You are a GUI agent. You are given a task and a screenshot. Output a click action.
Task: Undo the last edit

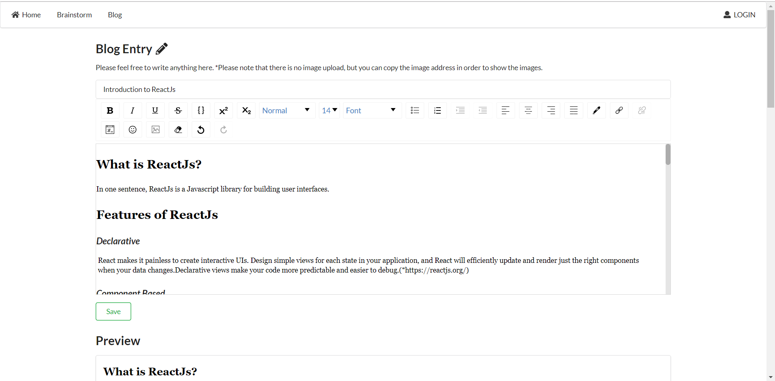201,129
